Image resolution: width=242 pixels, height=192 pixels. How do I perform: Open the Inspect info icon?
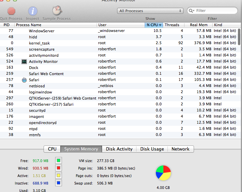pos(33,11)
